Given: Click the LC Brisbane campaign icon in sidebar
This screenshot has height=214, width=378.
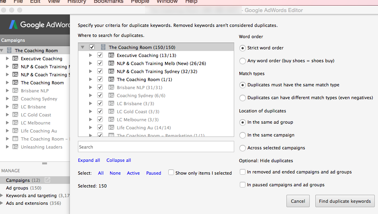Looking at the screenshot, I should click(15, 106).
